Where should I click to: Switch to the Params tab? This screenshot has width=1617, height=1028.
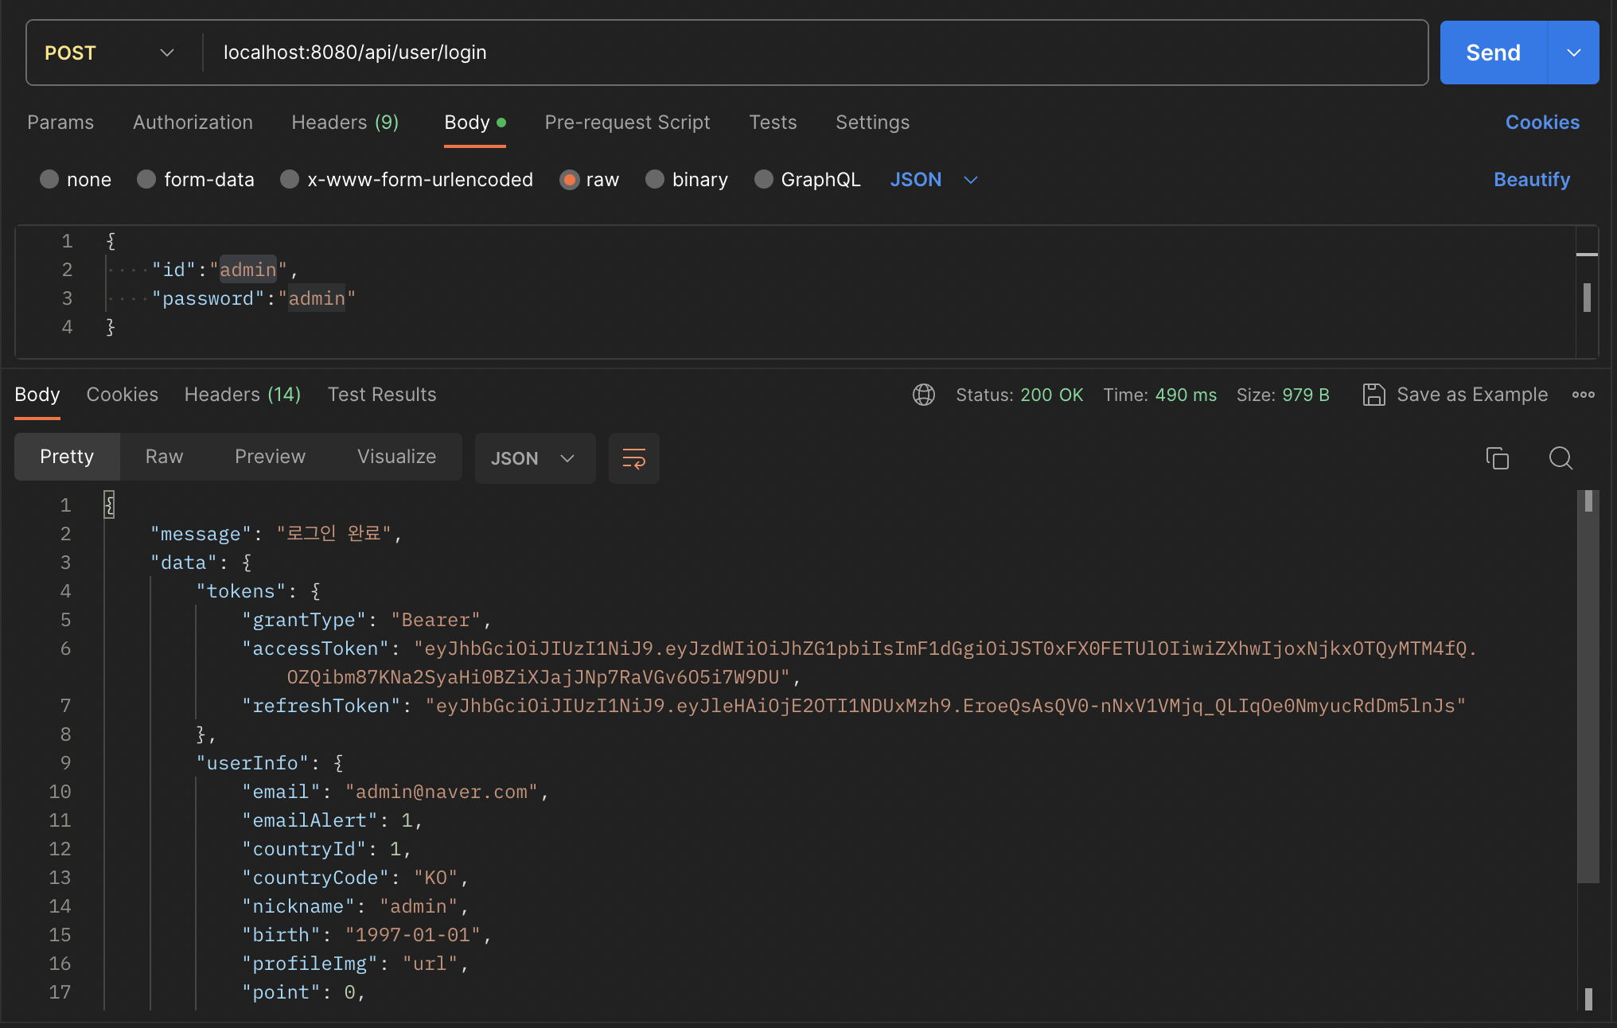tap(60, 123)
